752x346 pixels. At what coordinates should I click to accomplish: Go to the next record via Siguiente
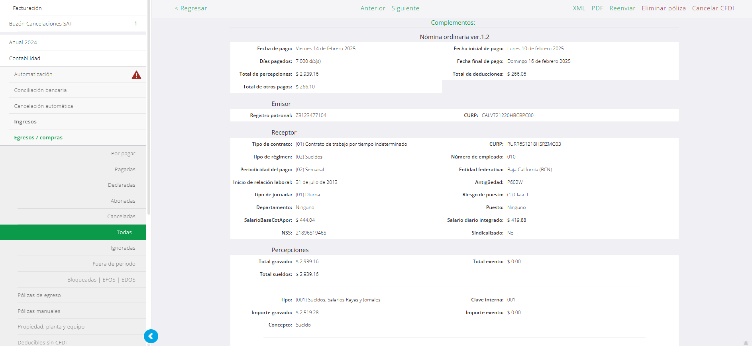(405, 8)
